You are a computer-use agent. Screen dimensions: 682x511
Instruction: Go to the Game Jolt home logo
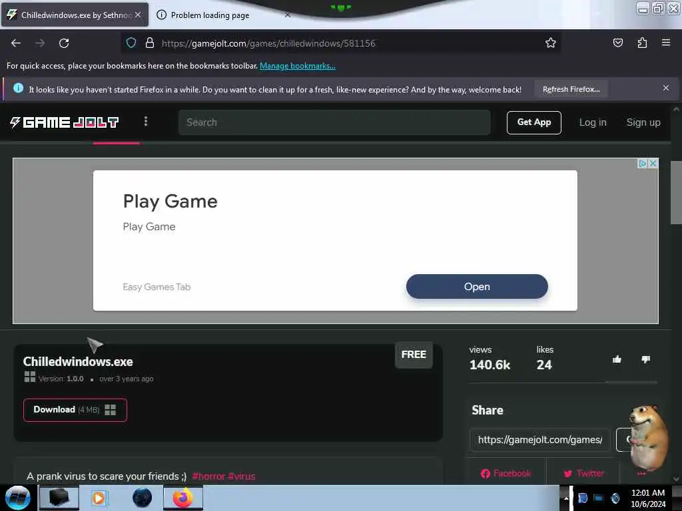click(65, 122)
